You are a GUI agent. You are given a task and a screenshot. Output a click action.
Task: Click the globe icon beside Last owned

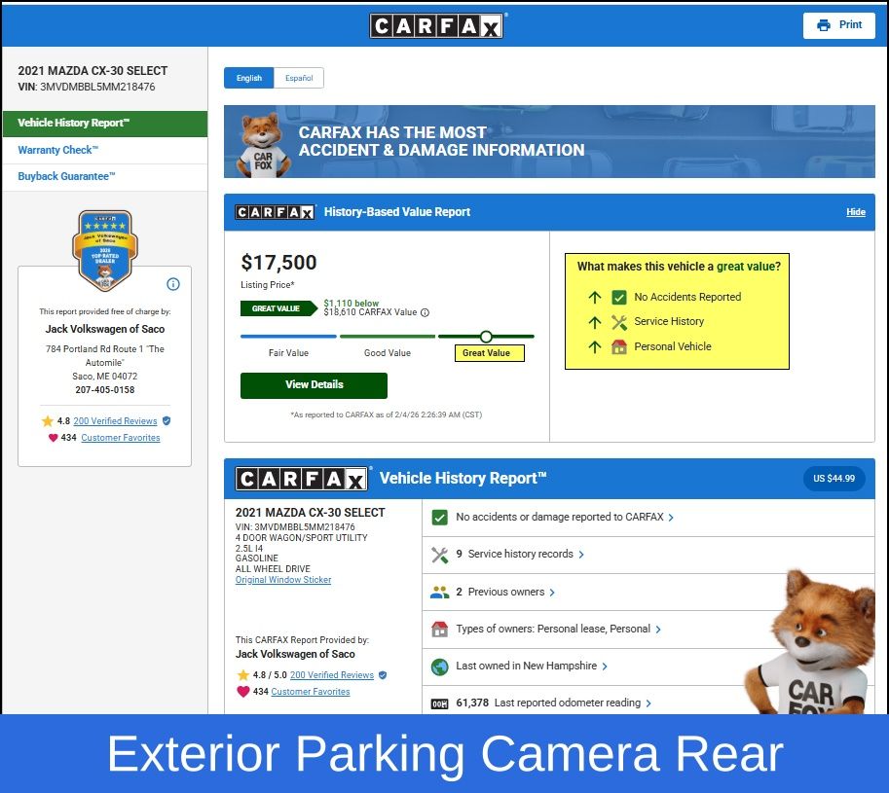[x=439, y=667]
